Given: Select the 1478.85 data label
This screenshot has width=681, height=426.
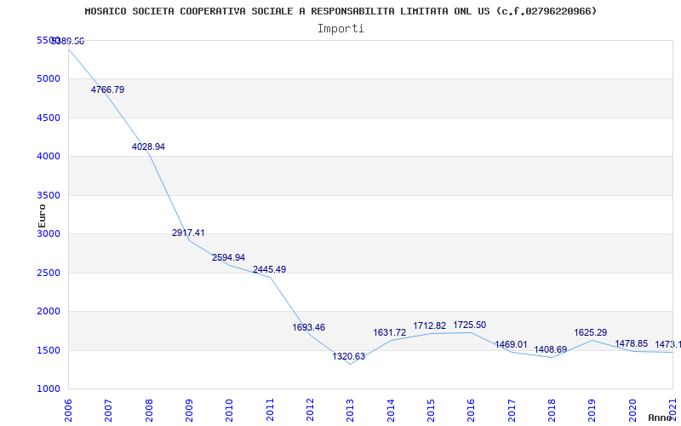Looking at the screenshot, I should (631, 343).
